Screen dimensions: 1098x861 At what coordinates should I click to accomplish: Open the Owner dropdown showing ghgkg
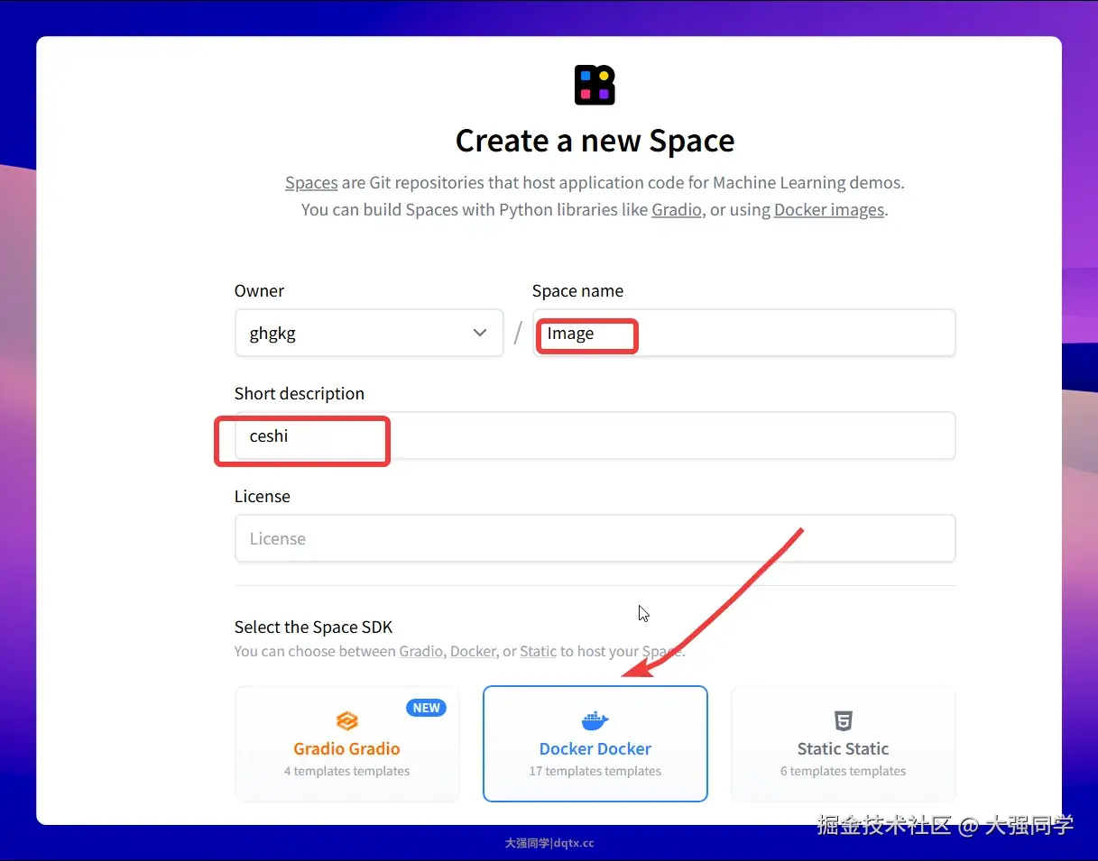pyautogui.click(x=369, y=333)
